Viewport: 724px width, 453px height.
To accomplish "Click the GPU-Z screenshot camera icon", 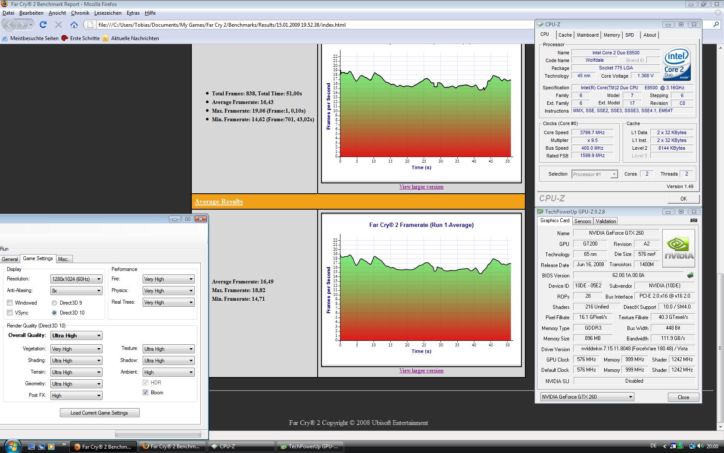I will click(693, 220).
